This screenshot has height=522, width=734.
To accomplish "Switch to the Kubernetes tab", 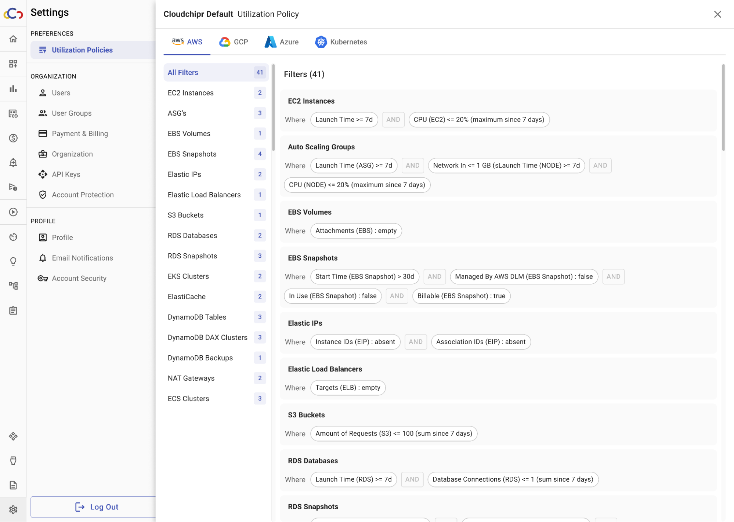I will (341, 42).
